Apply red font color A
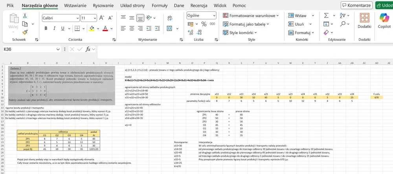 (x=105, y=28)
